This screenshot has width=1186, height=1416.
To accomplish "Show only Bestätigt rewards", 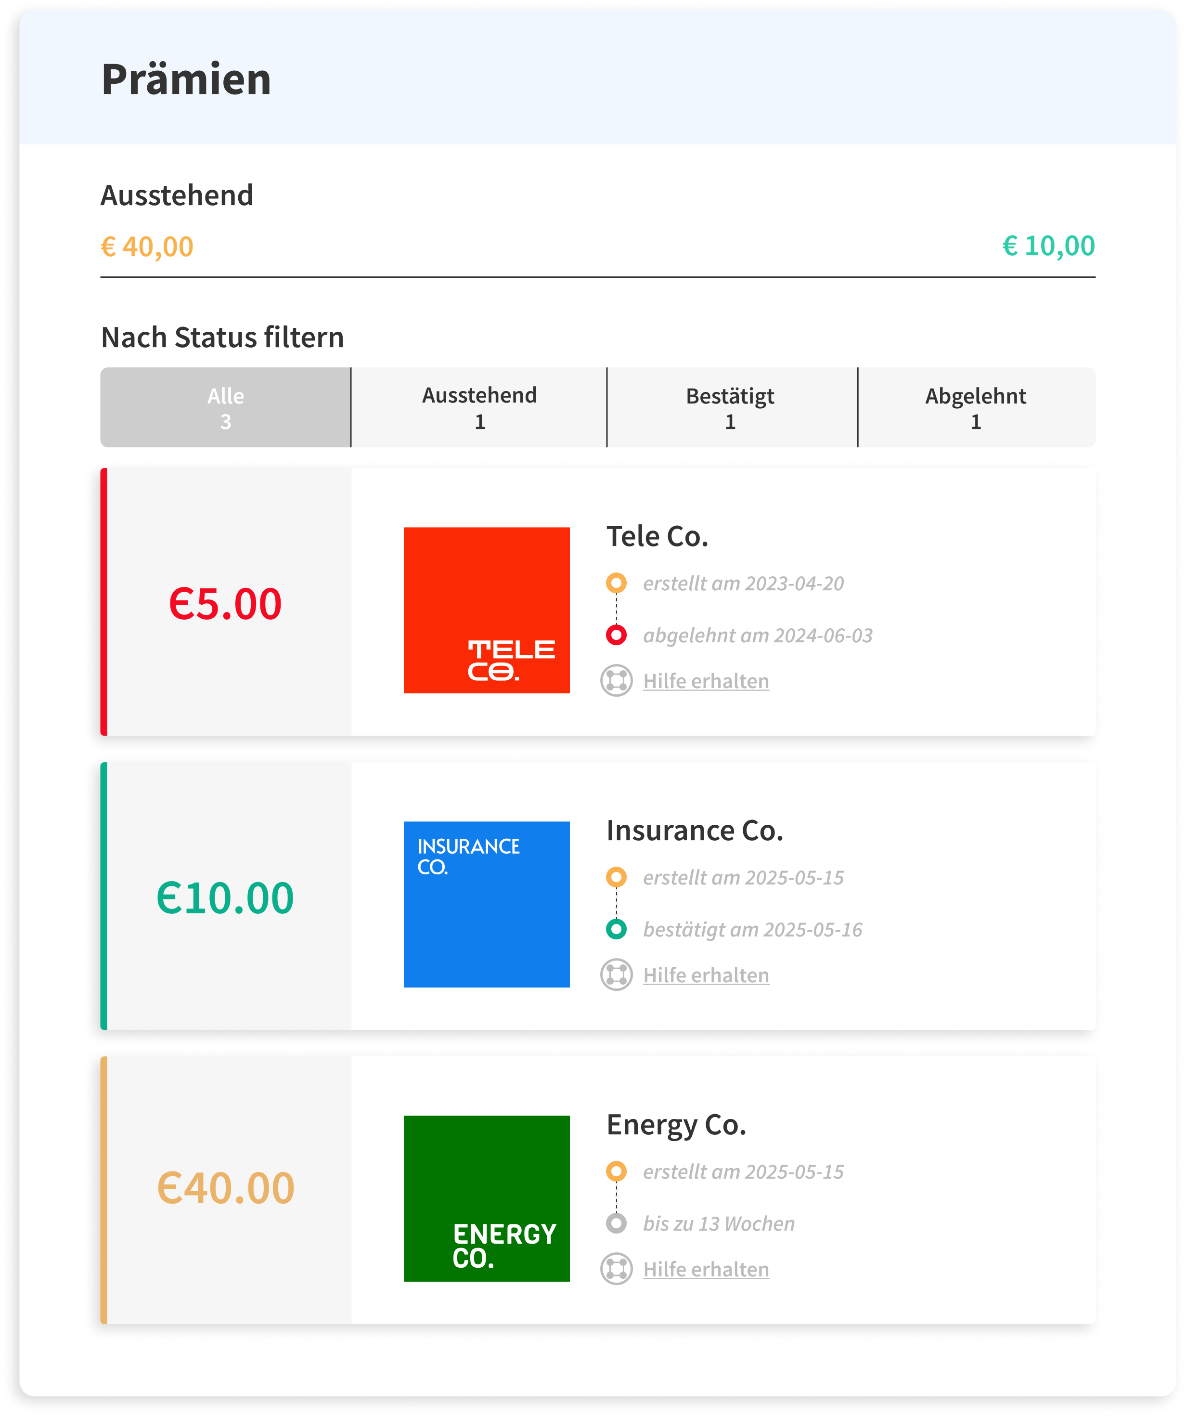I will 730,407.
